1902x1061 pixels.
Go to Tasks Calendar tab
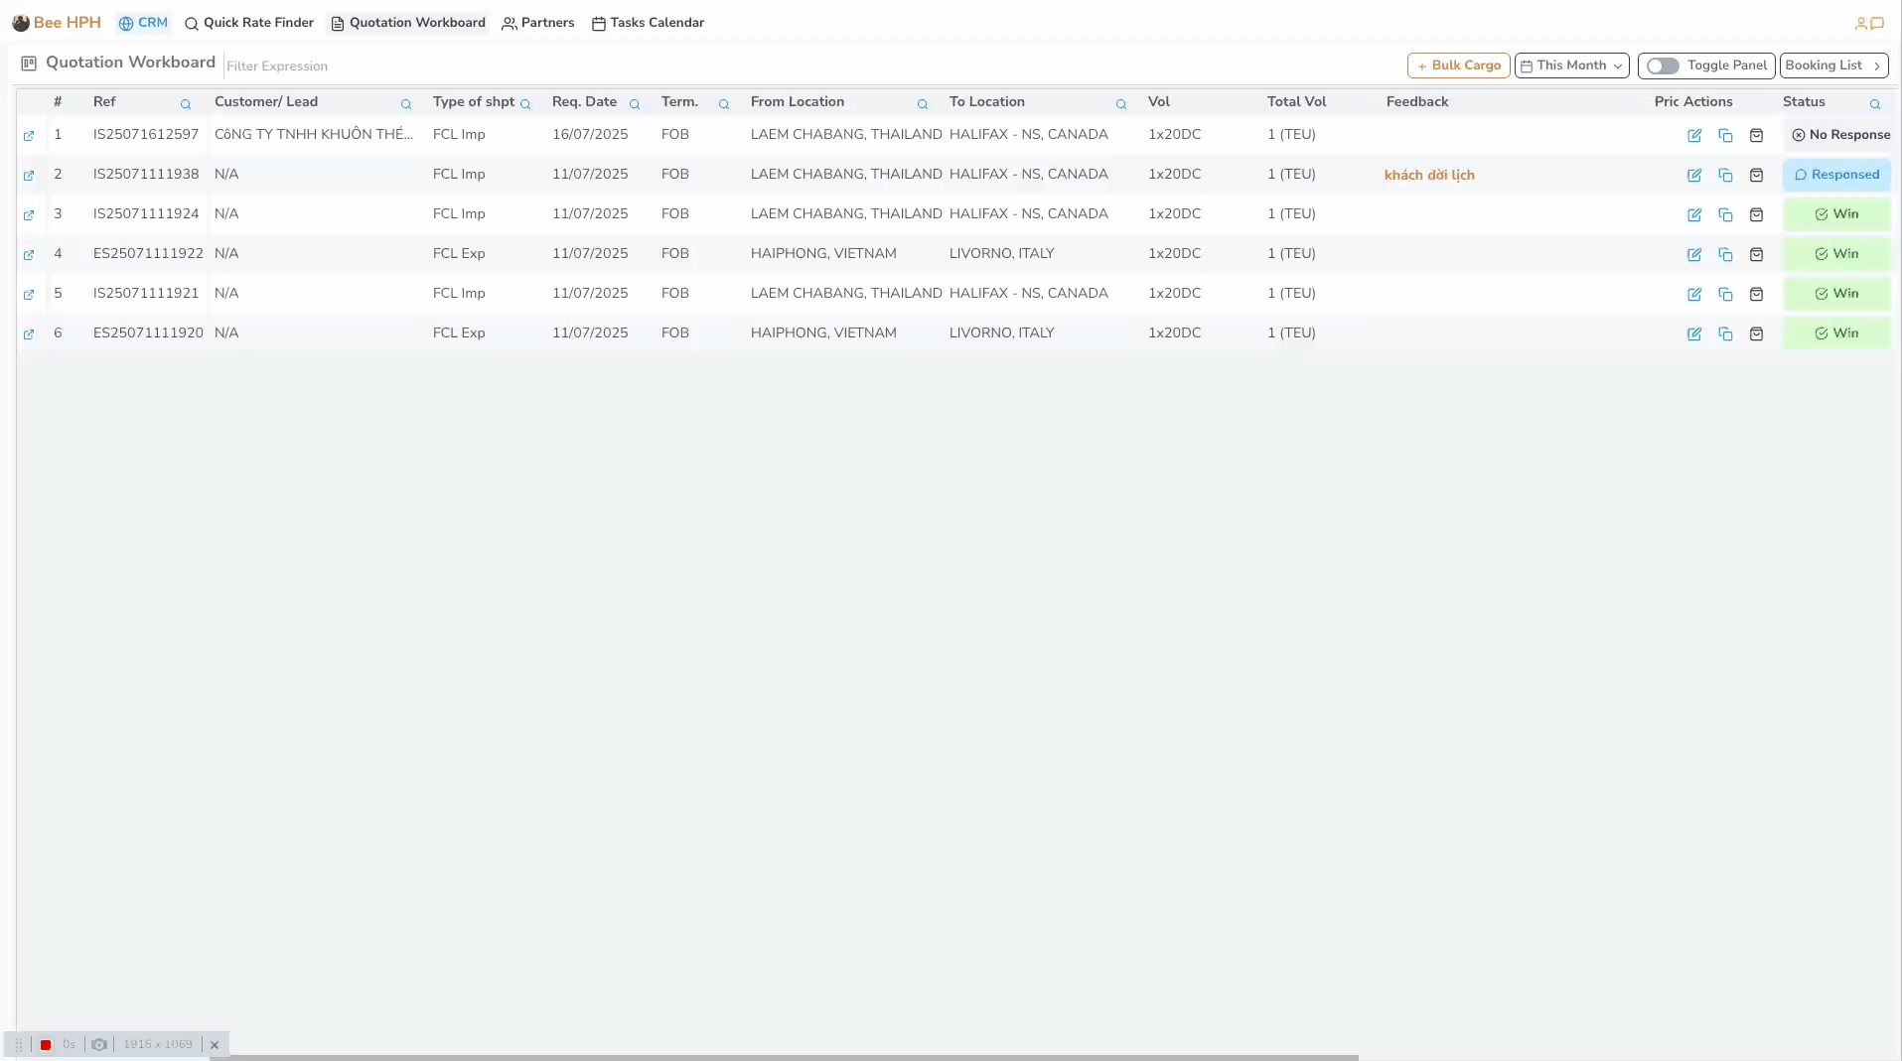click(x=648, y=23)
